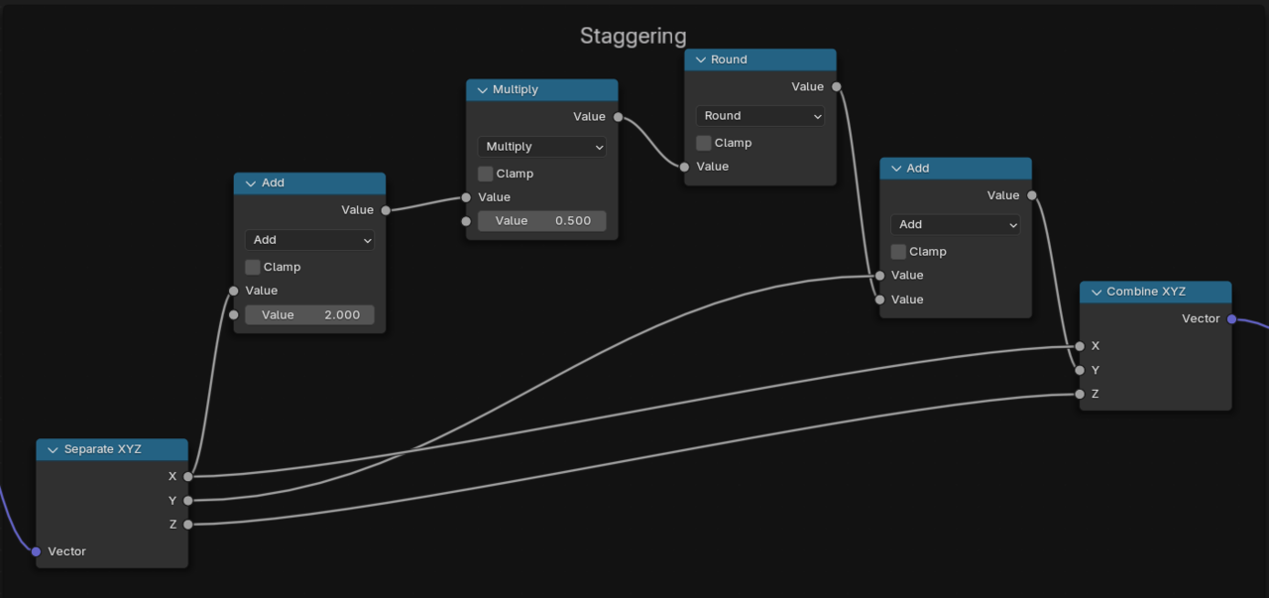
Task: Click the Value output socket on Round node
Action: 836,86
